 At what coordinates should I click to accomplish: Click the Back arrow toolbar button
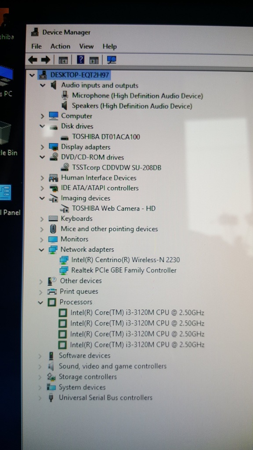33,60
